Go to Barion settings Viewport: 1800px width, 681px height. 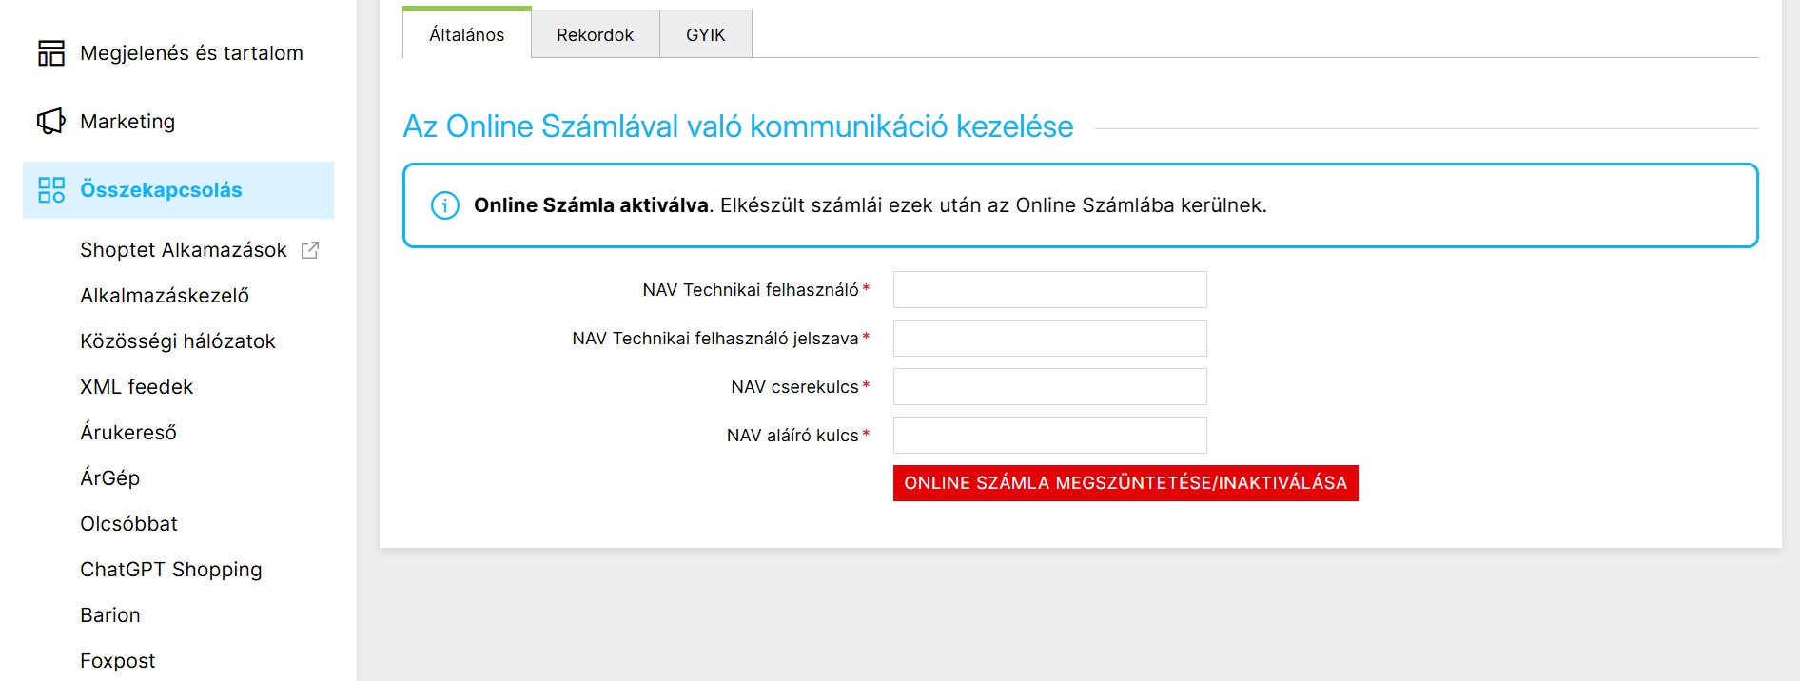click(x=110, y=615)
